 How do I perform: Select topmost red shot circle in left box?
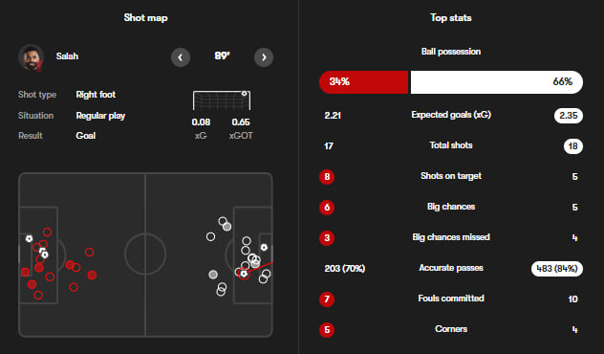click(x=48, y=232)
